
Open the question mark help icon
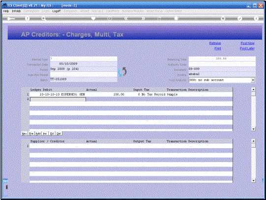point(27,19)
